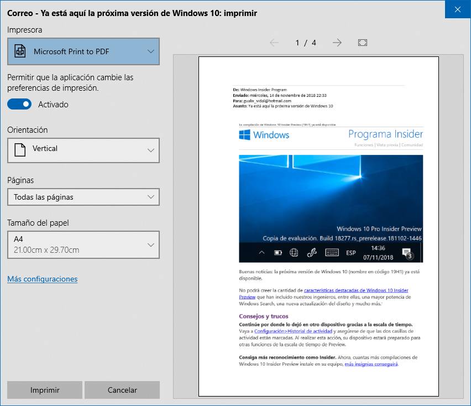Click the printer icon beside Microsoft Print to PDF
The width and height of the screenshot is (471, 406).
tap(20, 51)
